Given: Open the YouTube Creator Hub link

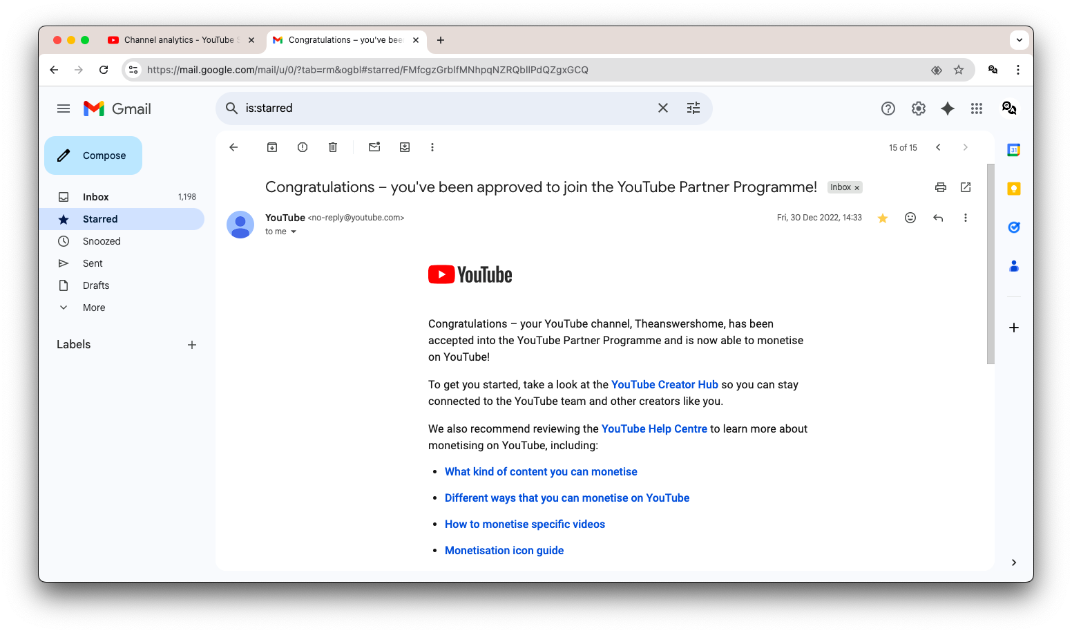Looking at the screenshot, I should pos(664,385).
